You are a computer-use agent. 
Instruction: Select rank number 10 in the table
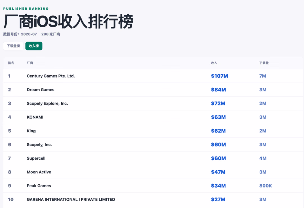[x=11, y=200]
